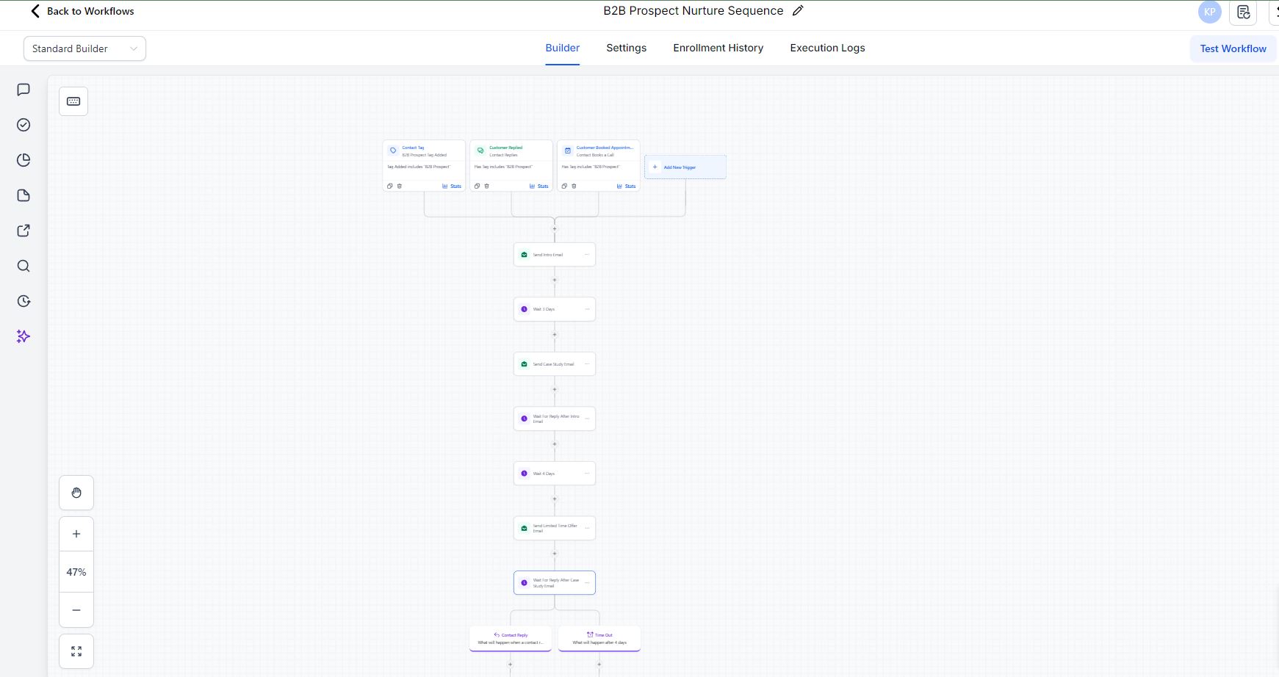Select the Time Out branch node

coord(599,638)
